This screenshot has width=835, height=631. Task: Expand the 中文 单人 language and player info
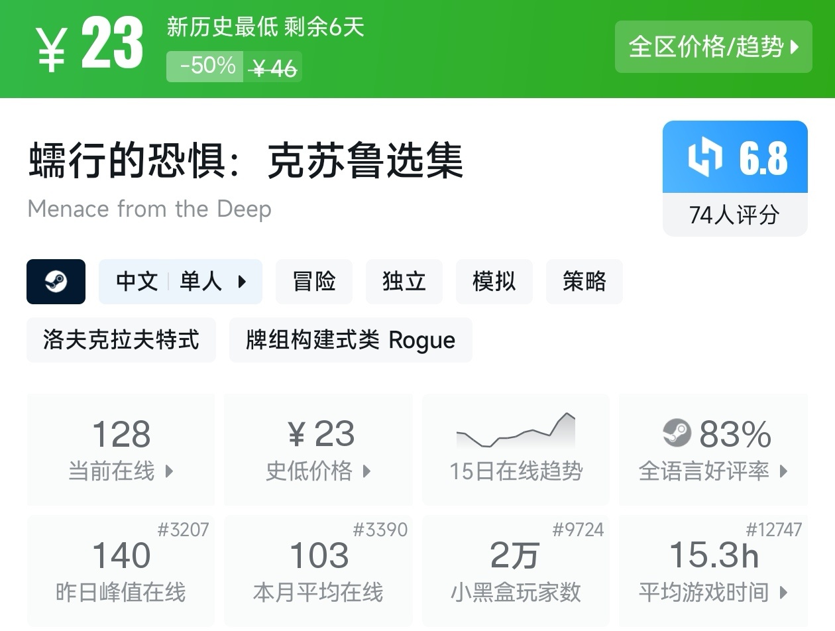[x=180, y=282]
